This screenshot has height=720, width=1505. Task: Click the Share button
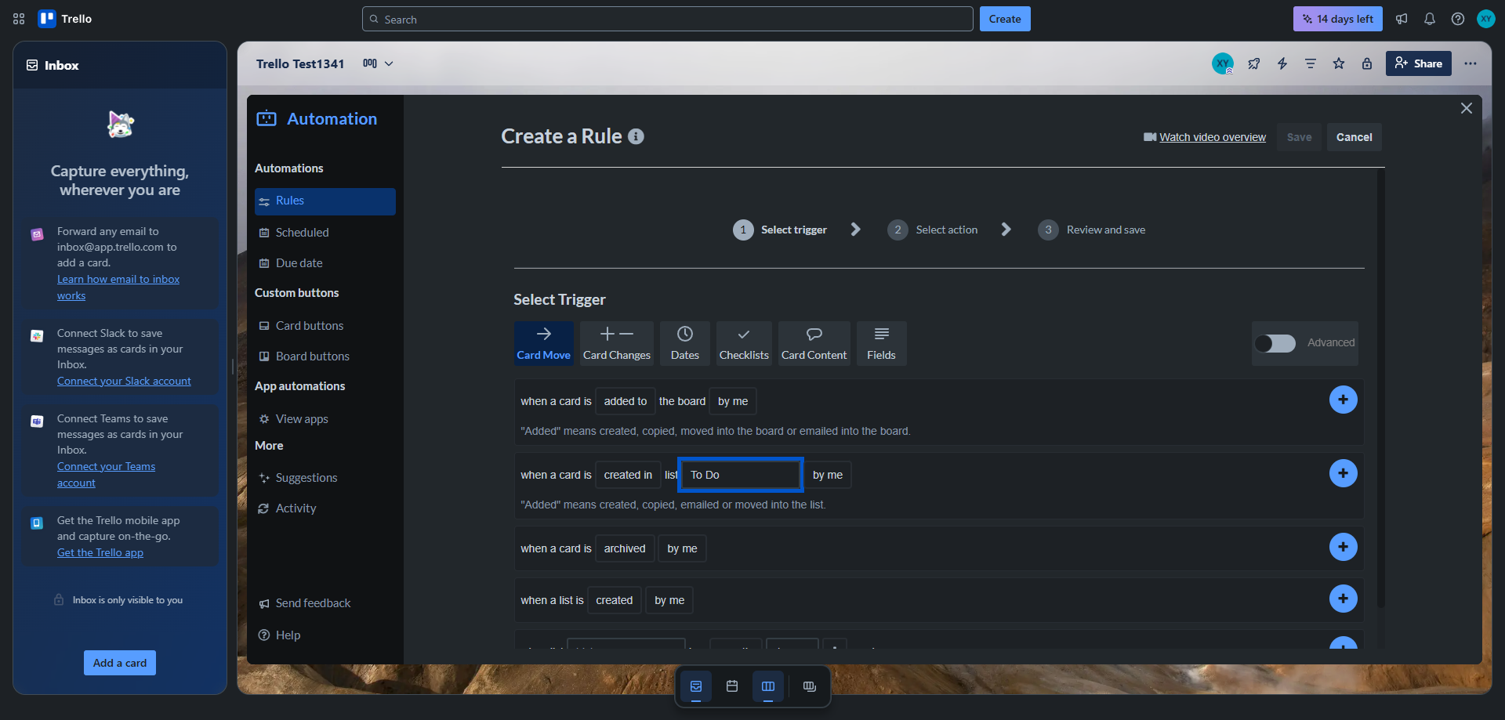point(1419,63)
